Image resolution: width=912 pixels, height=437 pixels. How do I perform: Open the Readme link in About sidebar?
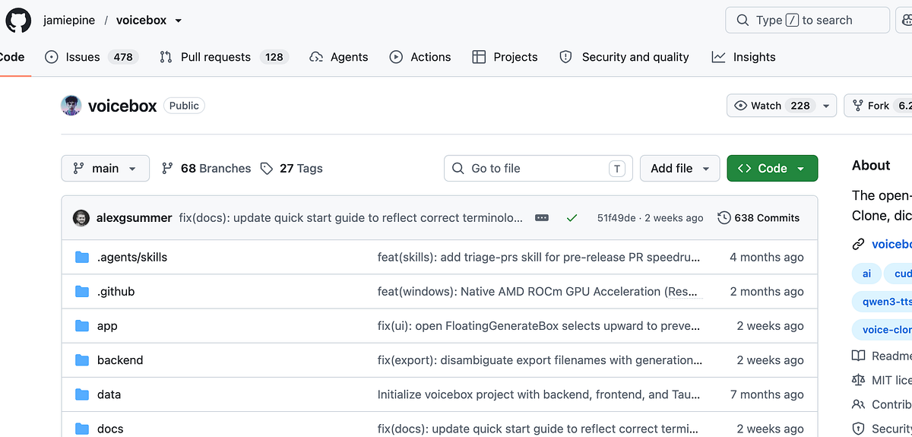[x=882, y=356]
